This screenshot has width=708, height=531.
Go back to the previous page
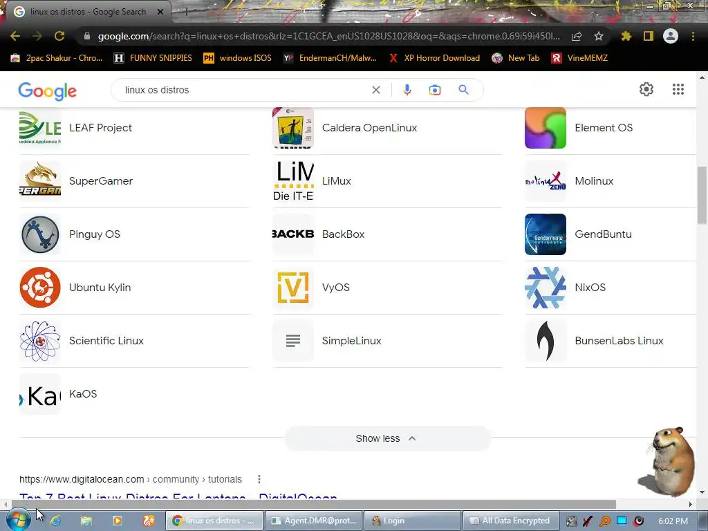[x=15, y=36]
